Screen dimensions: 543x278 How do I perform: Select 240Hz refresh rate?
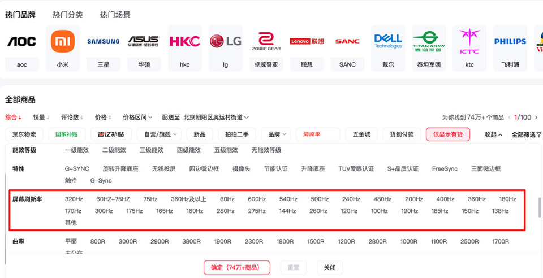[x=351, y=199]
